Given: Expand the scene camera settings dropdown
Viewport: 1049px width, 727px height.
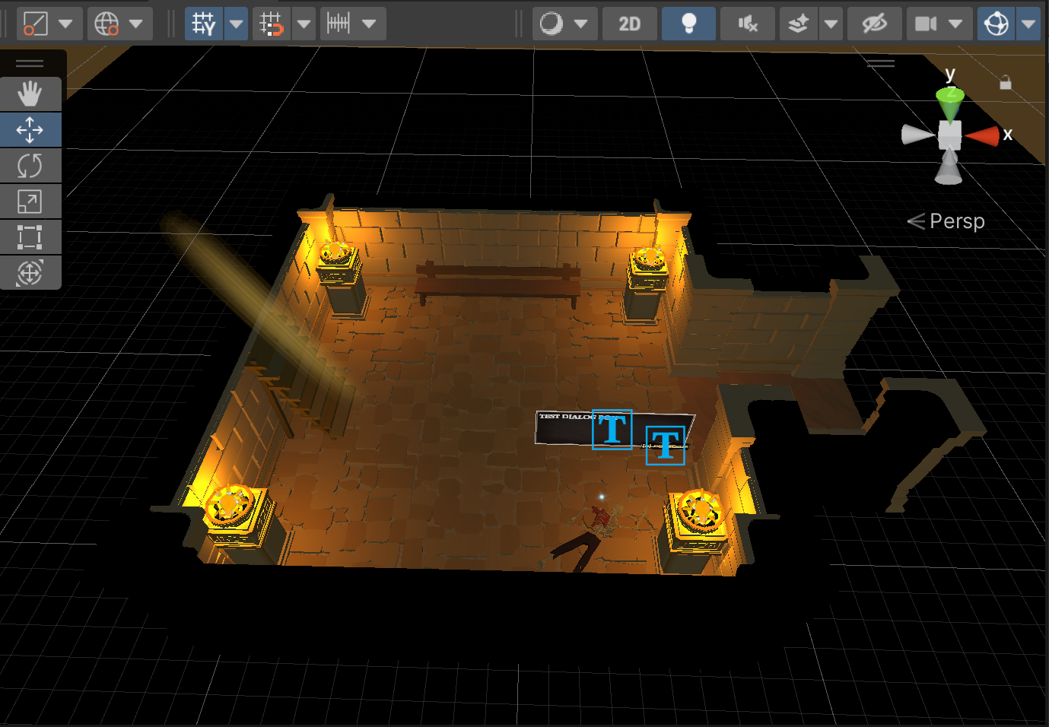Looking at the screenshot, I should click(x=956, y=24).
